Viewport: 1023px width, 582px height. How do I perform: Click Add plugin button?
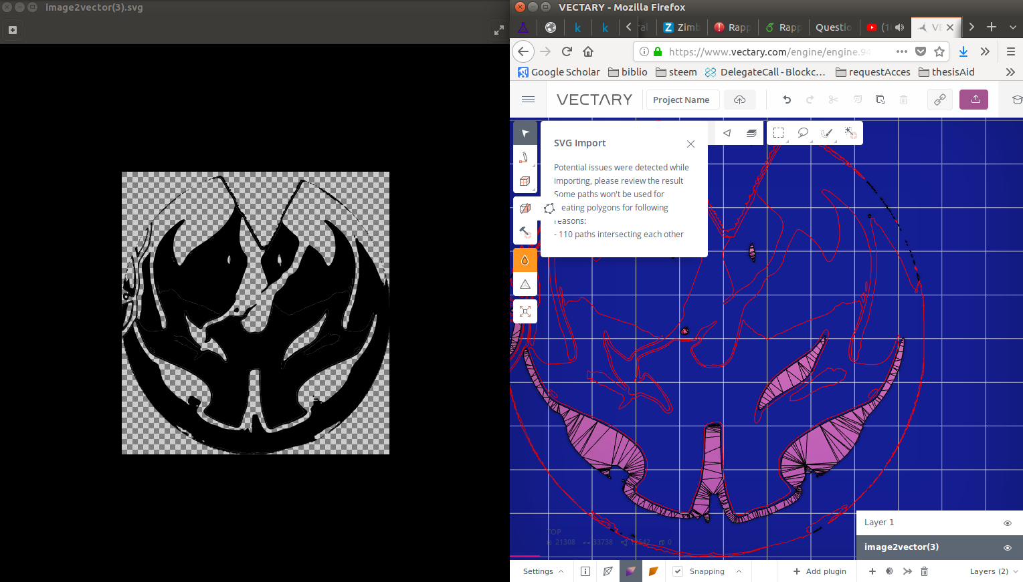820,571
